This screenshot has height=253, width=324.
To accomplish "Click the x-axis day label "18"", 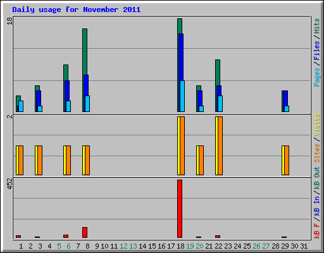I will (x=180, y=246).
